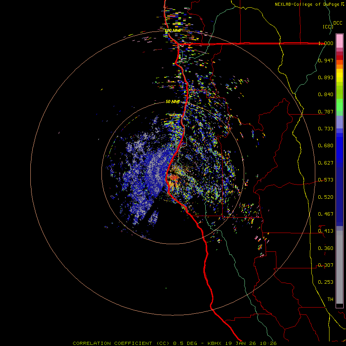Pick the pink segment of the color bar
Image resolution: width=346 pixels, height=346 pixels.
click(339, 41)
